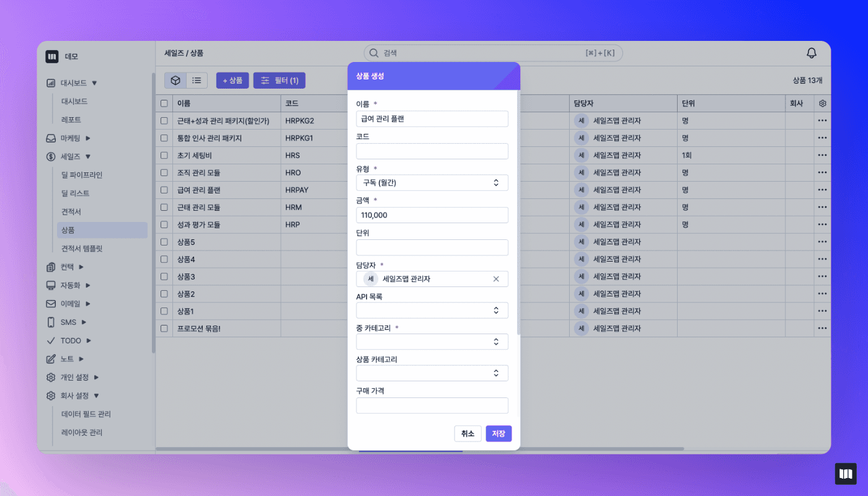
Task: Click the TODO checkmark icon
Action: coord(51,340)
